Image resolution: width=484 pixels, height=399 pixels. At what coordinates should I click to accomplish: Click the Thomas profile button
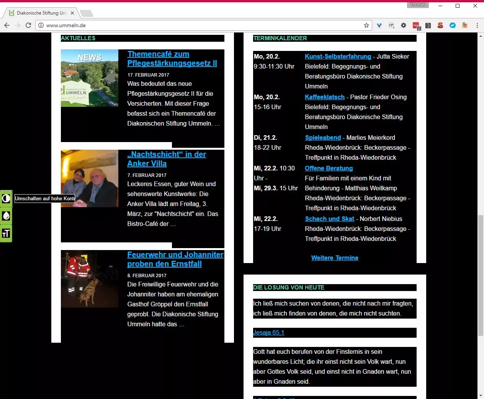[x=418, y=5]
